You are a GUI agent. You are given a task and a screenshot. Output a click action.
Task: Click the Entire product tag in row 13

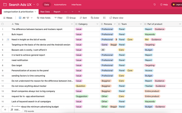pos(152,91)
